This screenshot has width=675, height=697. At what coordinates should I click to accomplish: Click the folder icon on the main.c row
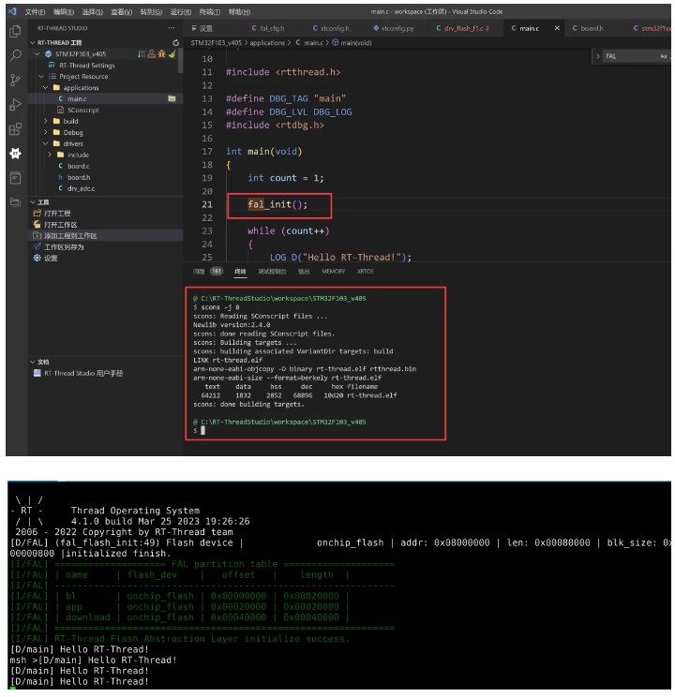tap(172, 98)
